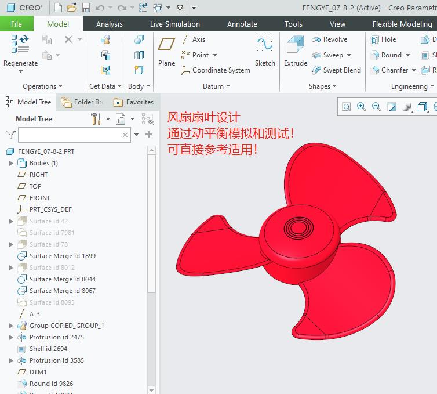Select the Chamfer tool
The width and height of the screenshot is (437, 394).
point(389,70)
